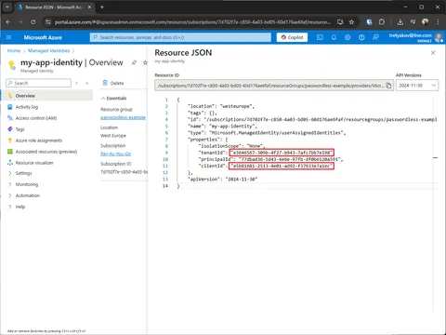
Task: Open Associated resources (preview) menu item
Action: [46, 152]
